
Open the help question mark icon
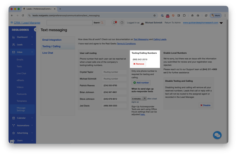coord(122,23)
